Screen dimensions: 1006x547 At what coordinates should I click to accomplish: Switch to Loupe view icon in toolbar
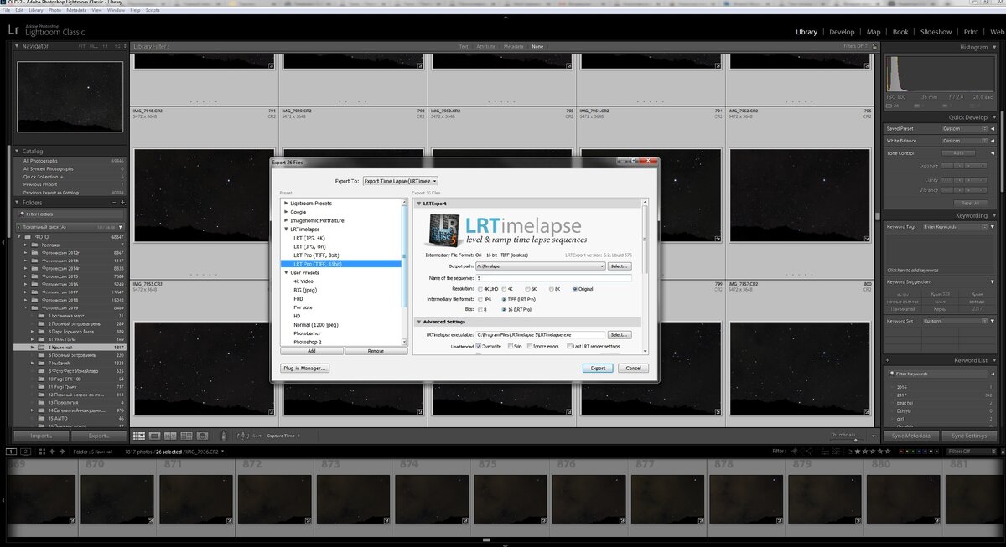[155, 436]
